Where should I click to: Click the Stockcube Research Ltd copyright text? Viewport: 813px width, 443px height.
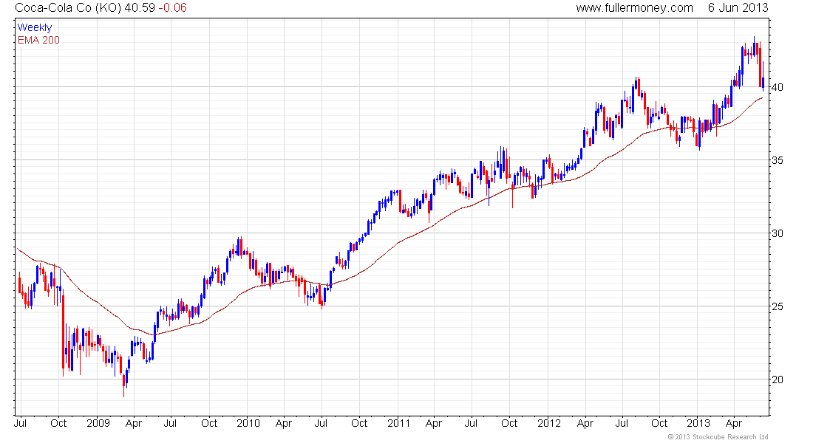pyautogui.click(x=718, y=437)
